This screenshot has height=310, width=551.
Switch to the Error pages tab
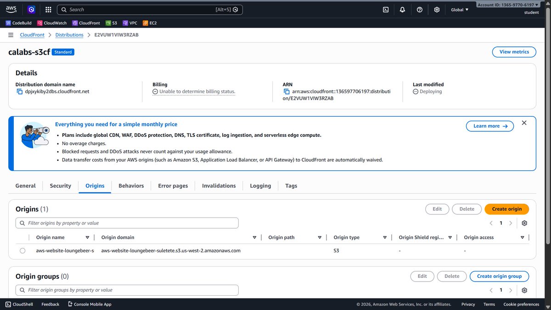173,186
